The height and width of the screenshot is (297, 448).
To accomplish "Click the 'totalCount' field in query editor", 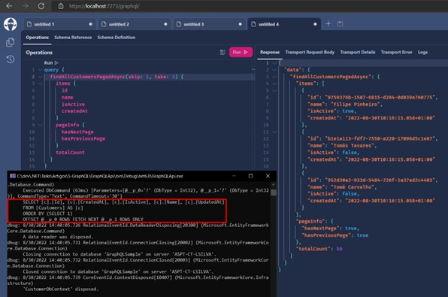I will (x=71, y=153).
